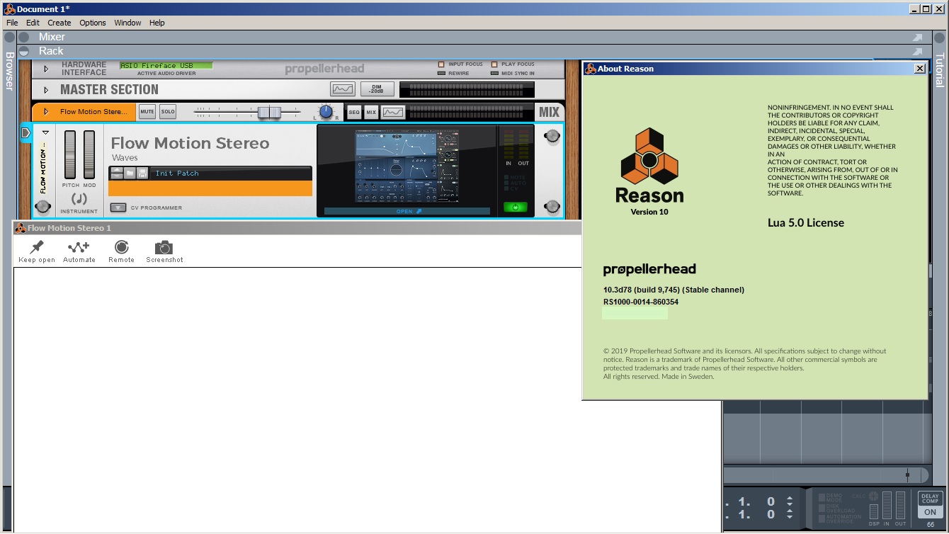Toggle the Mixer section round button
The width and height of the screenshot is (949, 534).
[x=24, y=37]
